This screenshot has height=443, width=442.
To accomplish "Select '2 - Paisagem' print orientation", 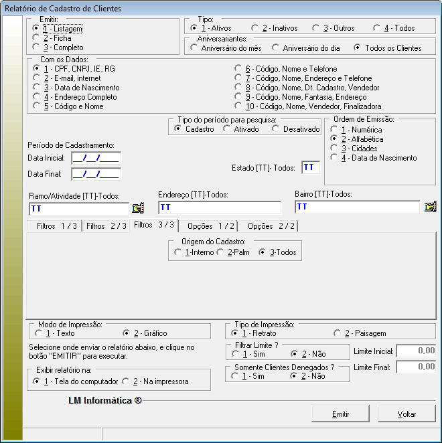I will pyautogui.click(x=338, y=333).
